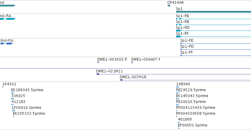The image size is (251, 130).
Task: Select the EK186043.5prime arrow glyph
Action: point(13,93)
